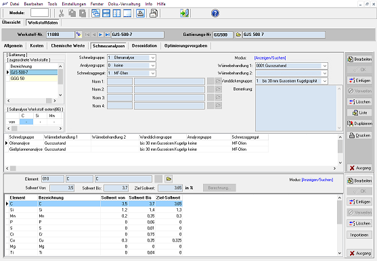This screenshot has height=261, width=377.
Task: Click the cascade windows toolbar icon
Action: click(95, 13)
